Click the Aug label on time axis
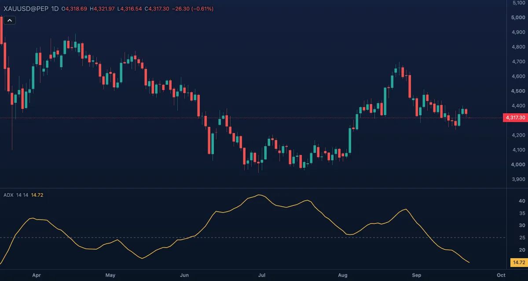 tap(343, 275)
